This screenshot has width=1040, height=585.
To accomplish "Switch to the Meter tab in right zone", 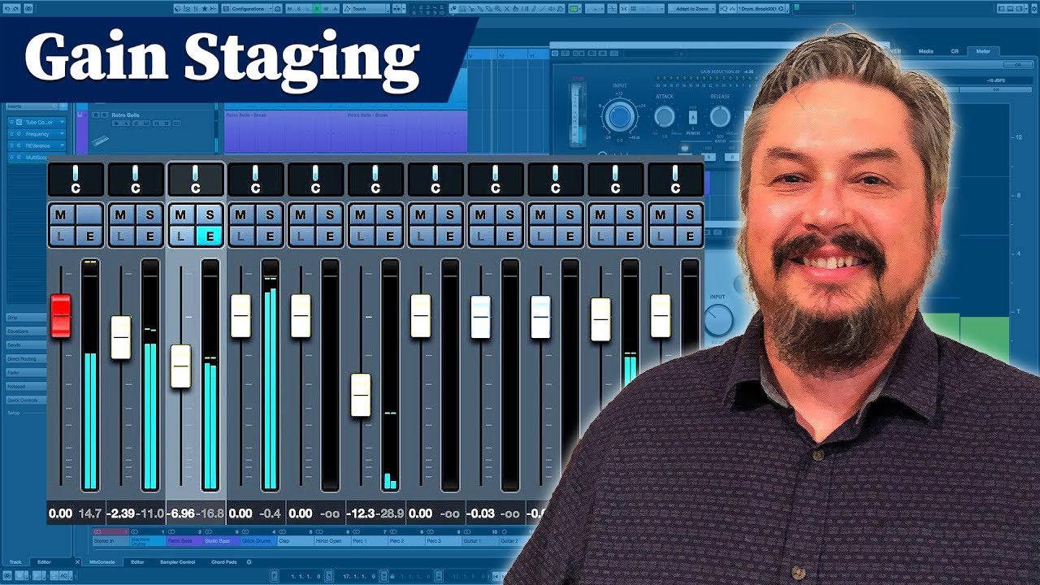I will click(983, 51).
